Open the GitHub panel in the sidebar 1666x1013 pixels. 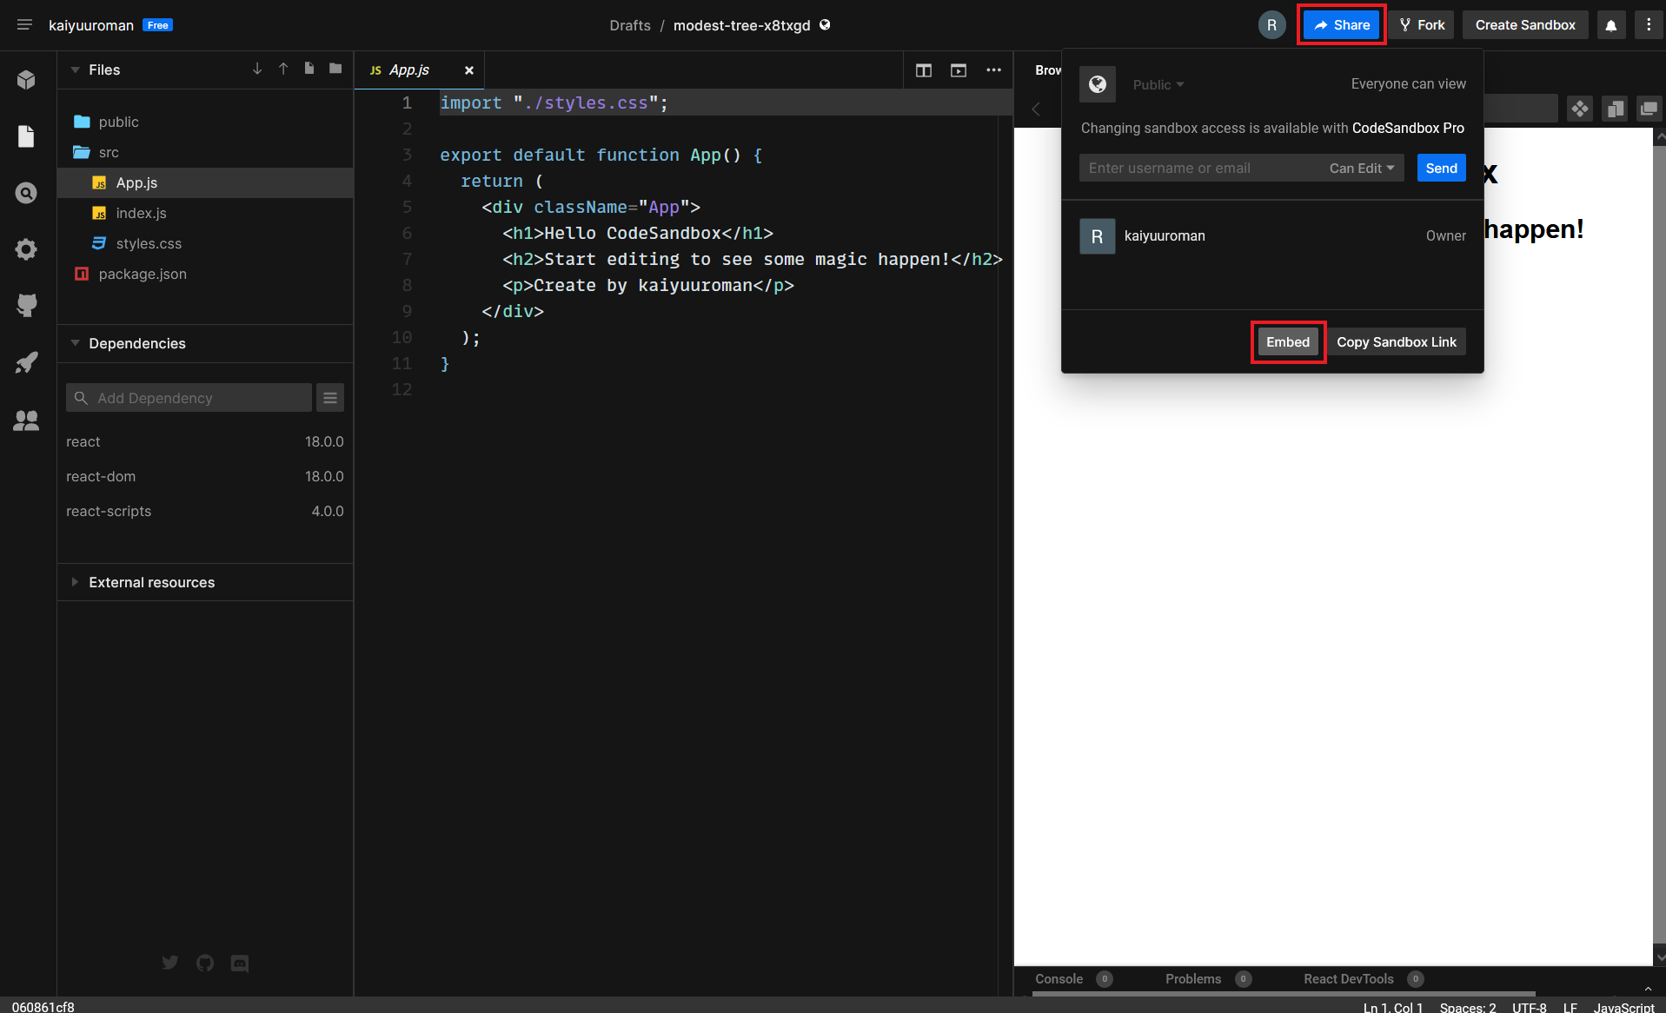pos(26,305)
